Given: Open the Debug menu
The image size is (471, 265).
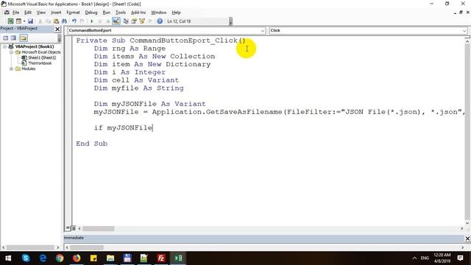Looking at the screenshot, I should pyautogui.click(x=91, y=13).
